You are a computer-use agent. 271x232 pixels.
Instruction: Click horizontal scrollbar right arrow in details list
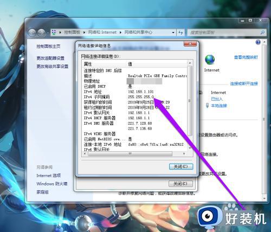[x=184, y=153]
